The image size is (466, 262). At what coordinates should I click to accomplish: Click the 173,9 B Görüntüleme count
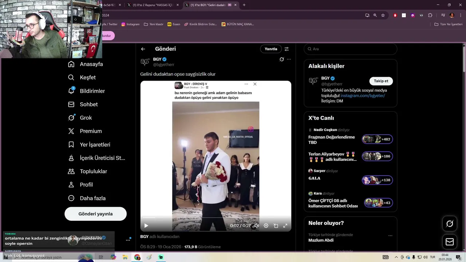coord(202,247)
